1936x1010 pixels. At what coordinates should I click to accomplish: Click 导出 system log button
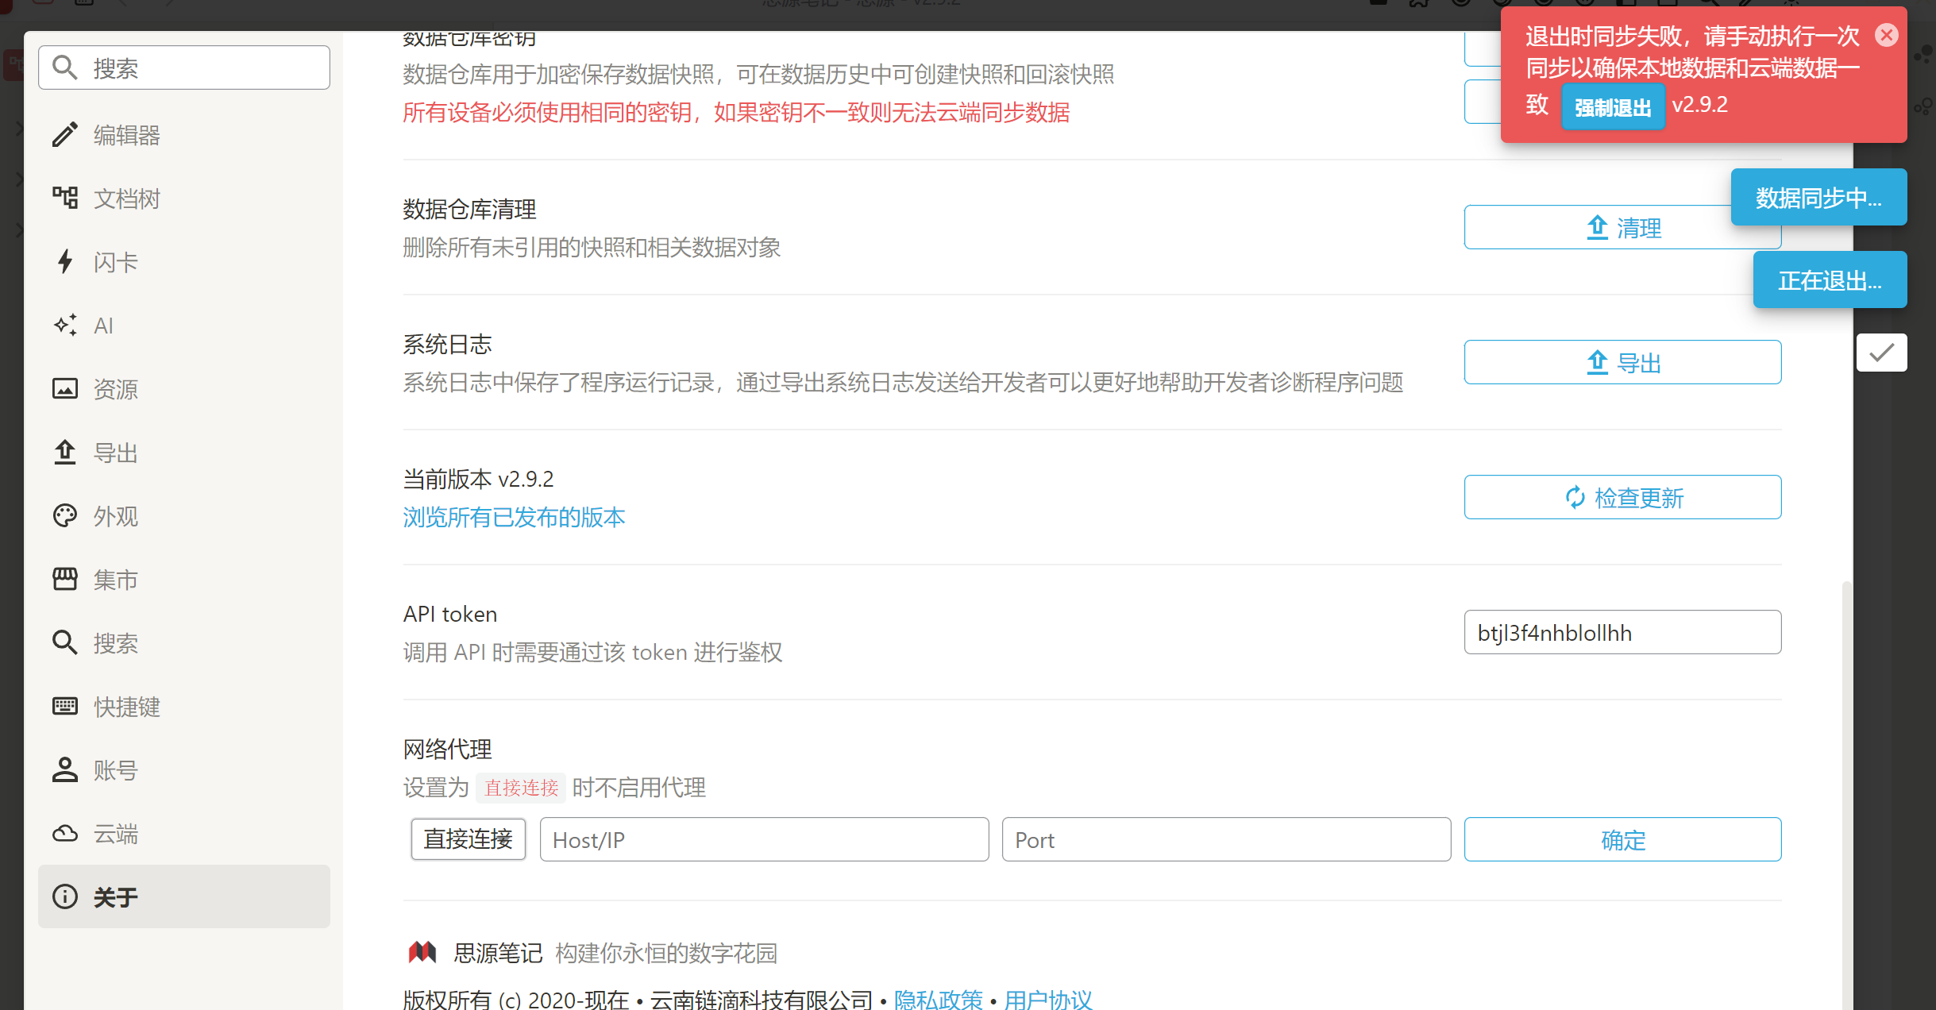click(1622, 362)
